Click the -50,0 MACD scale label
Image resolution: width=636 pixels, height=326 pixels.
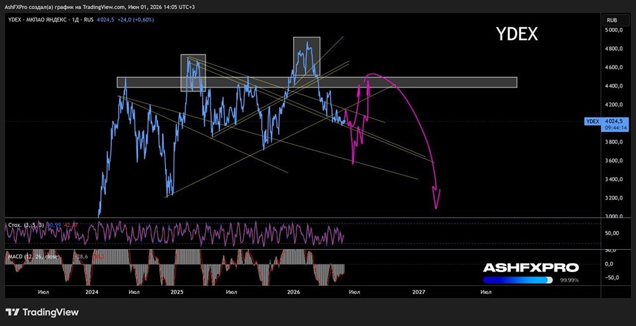coord(612,278)
